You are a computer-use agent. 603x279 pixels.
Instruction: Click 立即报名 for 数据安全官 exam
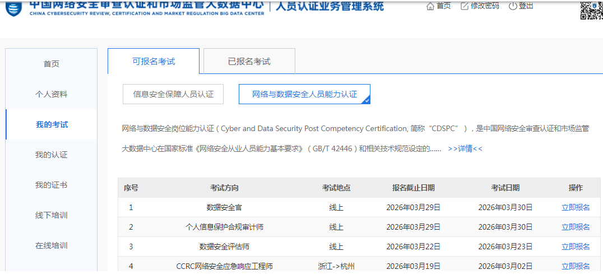coord(576,207)
